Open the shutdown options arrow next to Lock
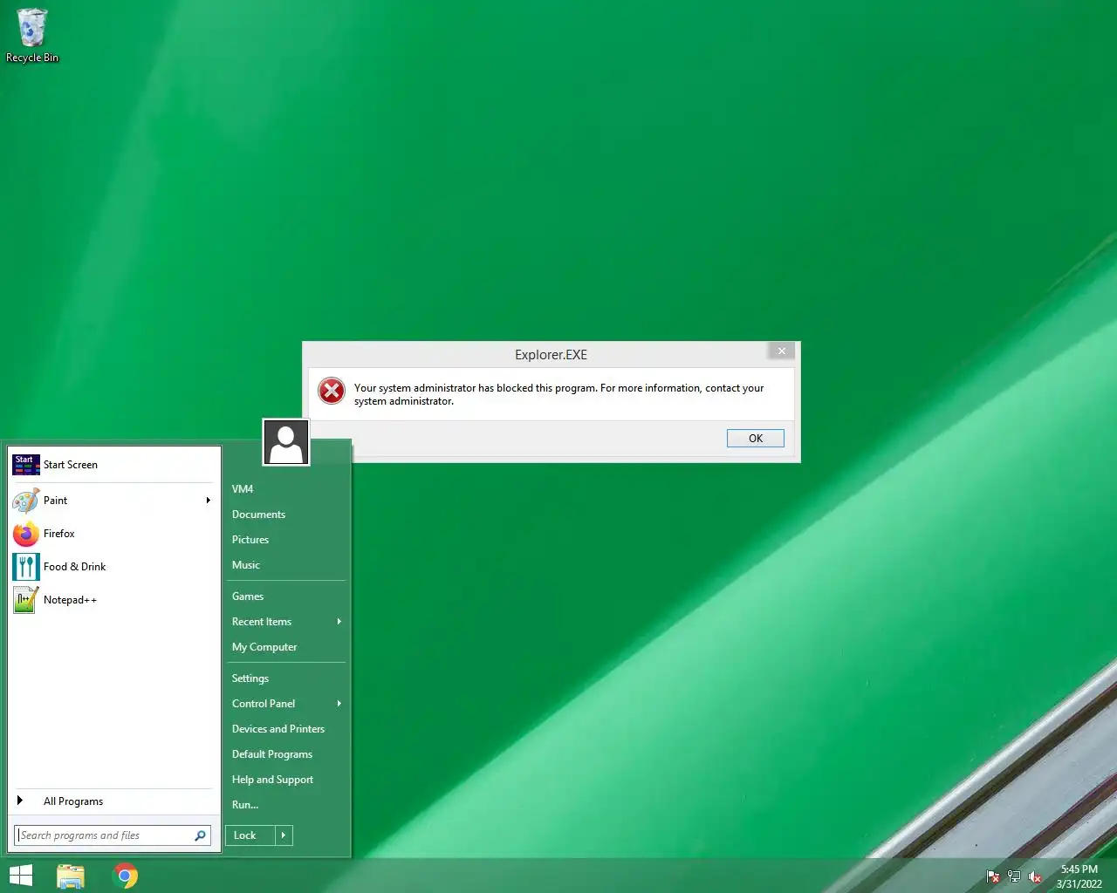The height and width of the screenshot is (893, 1117). [x=284, y=835]
